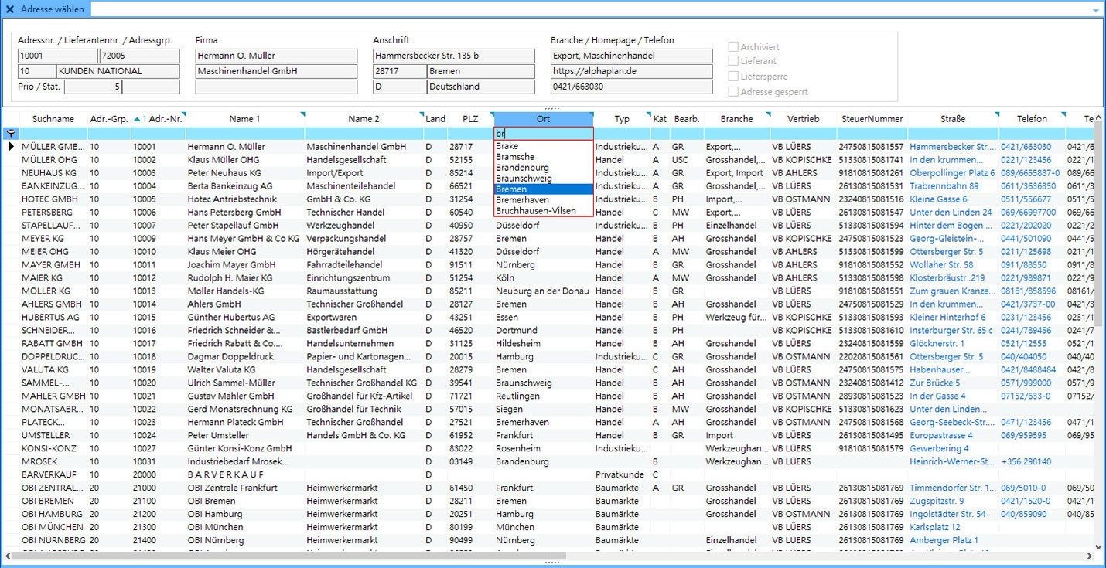This screenshot has width=1106, height=568.
Task: Click filter triangle on Name 1 column header
Action: (302, 114)
